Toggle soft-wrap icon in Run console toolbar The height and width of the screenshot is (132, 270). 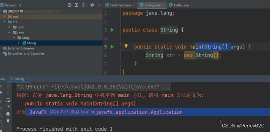click(8, 100)
